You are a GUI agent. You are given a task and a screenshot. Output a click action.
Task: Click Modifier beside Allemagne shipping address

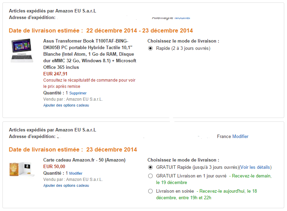(182, 18)
